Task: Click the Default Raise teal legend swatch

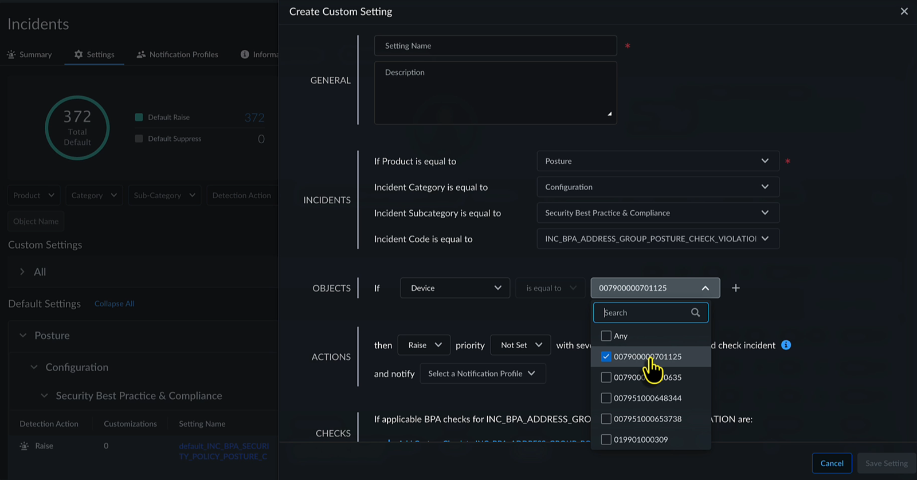Action: 139,117
